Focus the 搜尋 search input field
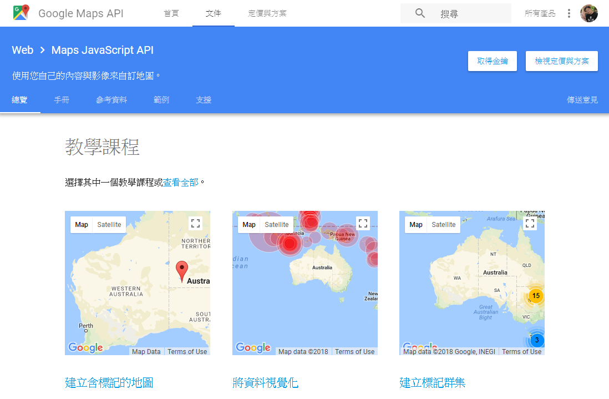Screen dimensions: 609x399 [x=456, y=13]
